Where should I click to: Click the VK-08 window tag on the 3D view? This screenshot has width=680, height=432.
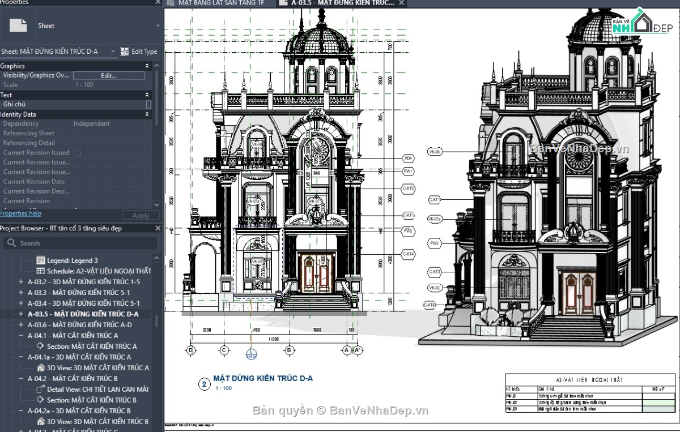[x=435, y=152]
